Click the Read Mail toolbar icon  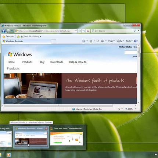[98, 41]
